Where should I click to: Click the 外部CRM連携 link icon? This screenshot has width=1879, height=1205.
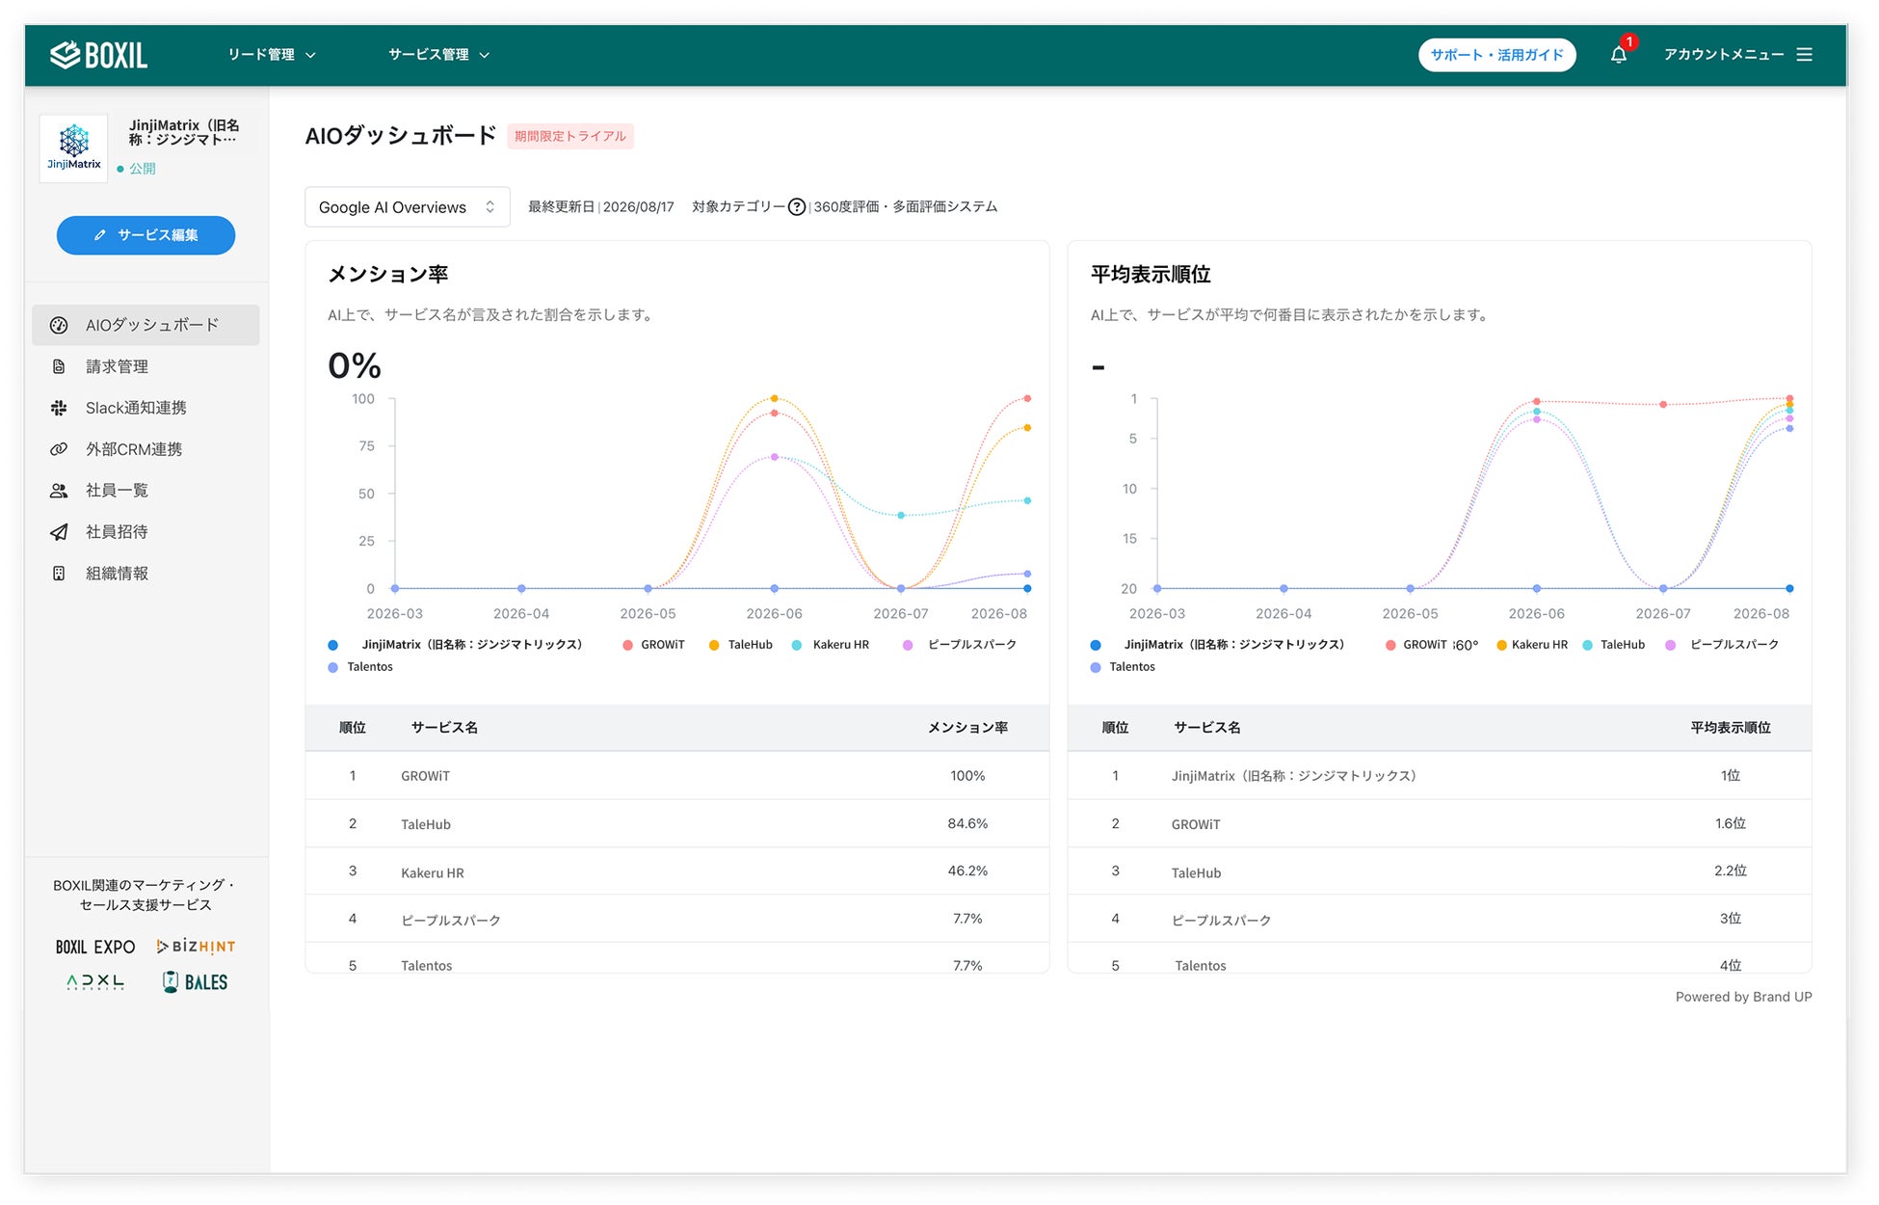59,449
